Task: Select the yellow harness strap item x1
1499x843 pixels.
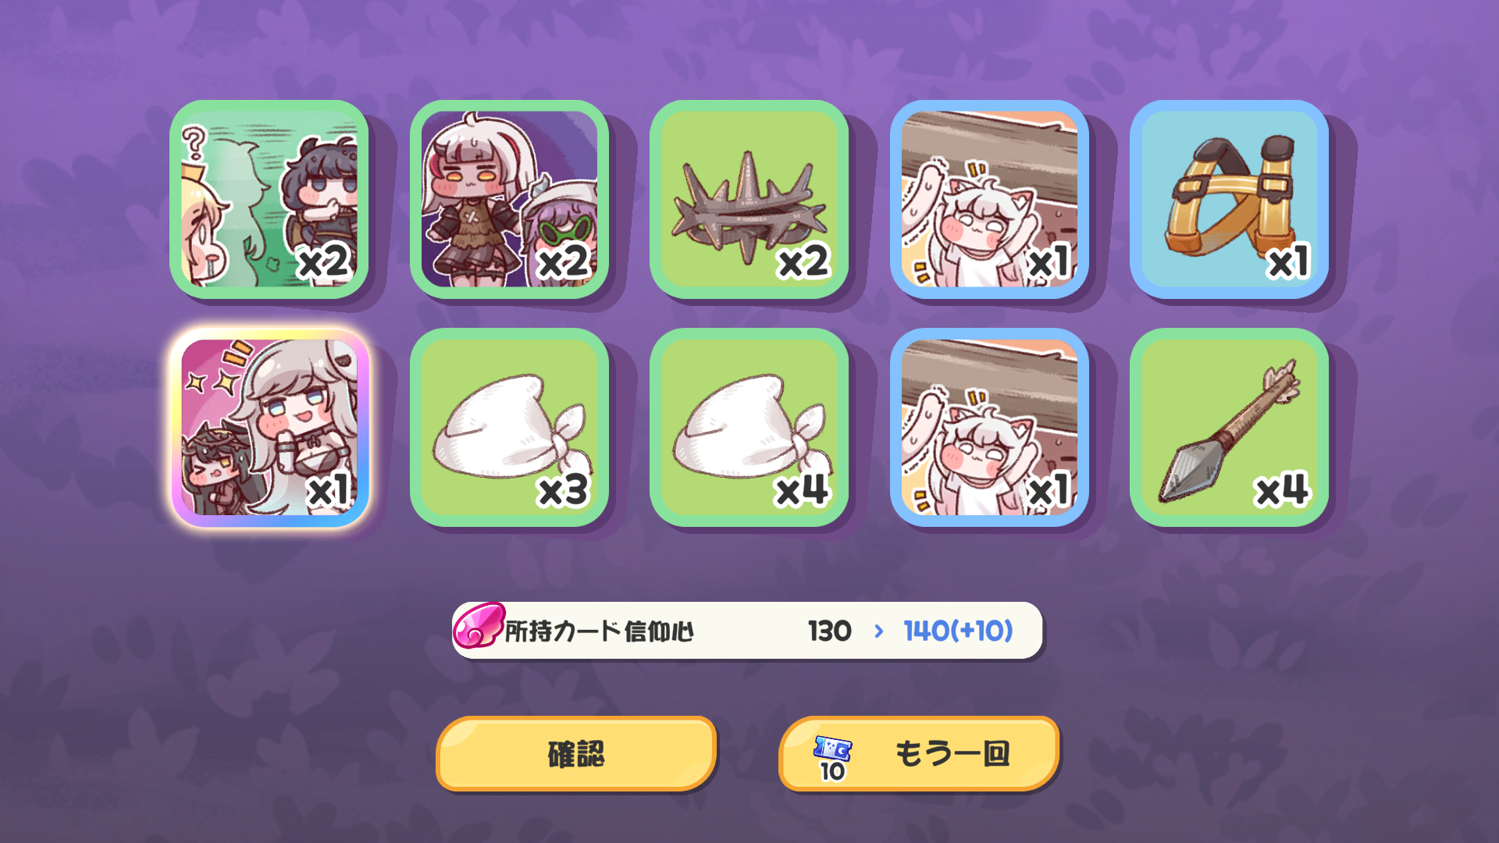Action: (1229, 199)
